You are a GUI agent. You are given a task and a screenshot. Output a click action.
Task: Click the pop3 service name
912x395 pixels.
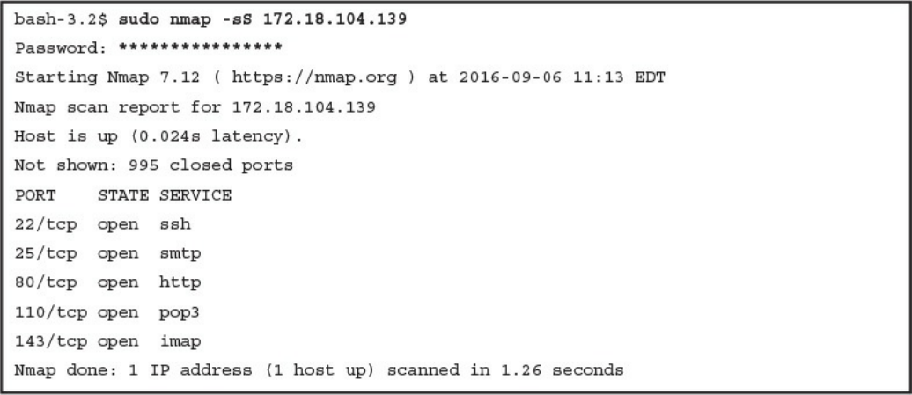coord(180,311)
